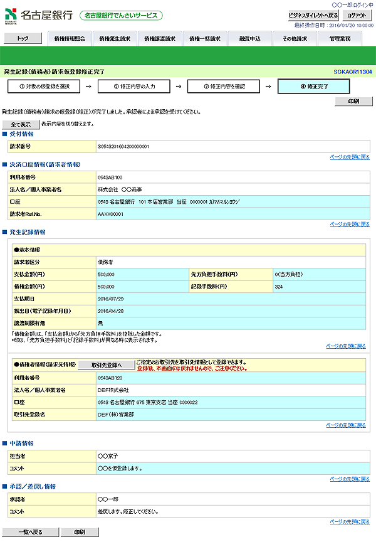376x542 pixels.
Task: Click company name 株式会社 ○○商事
Action: 120,189
